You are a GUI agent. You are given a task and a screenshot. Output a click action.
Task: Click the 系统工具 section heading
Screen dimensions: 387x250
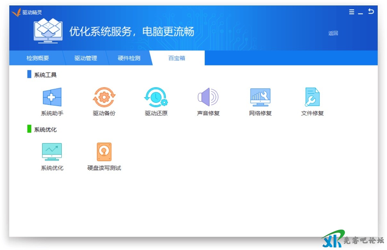pyautogui.click(x=45, y=75)
